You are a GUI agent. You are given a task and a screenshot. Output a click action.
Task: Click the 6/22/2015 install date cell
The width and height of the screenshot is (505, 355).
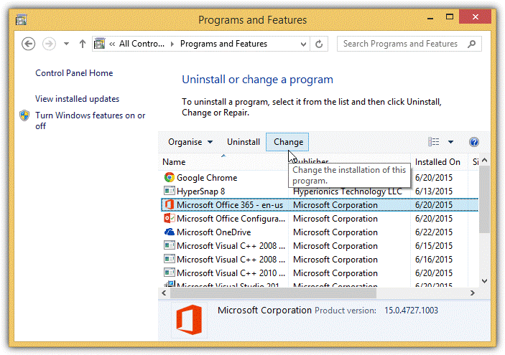coord(433,232)
